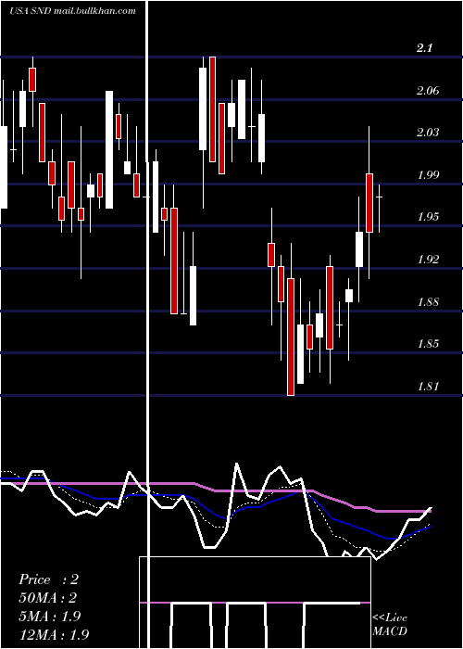Viewport: 463px width, 649px height.
Task: Click the 12MA : 1.9 readout
Action: tap(54, 634)
